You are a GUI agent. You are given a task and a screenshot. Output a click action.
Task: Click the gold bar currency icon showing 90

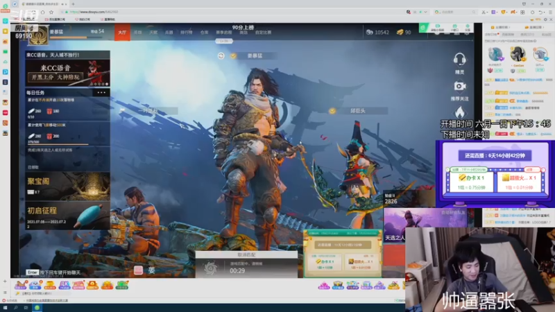[400, 32]
